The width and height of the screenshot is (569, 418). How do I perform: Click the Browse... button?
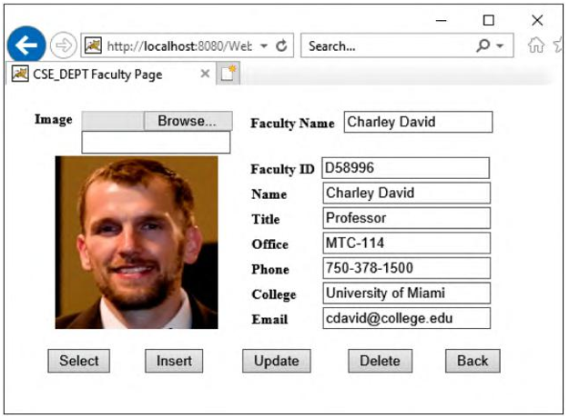188,121
